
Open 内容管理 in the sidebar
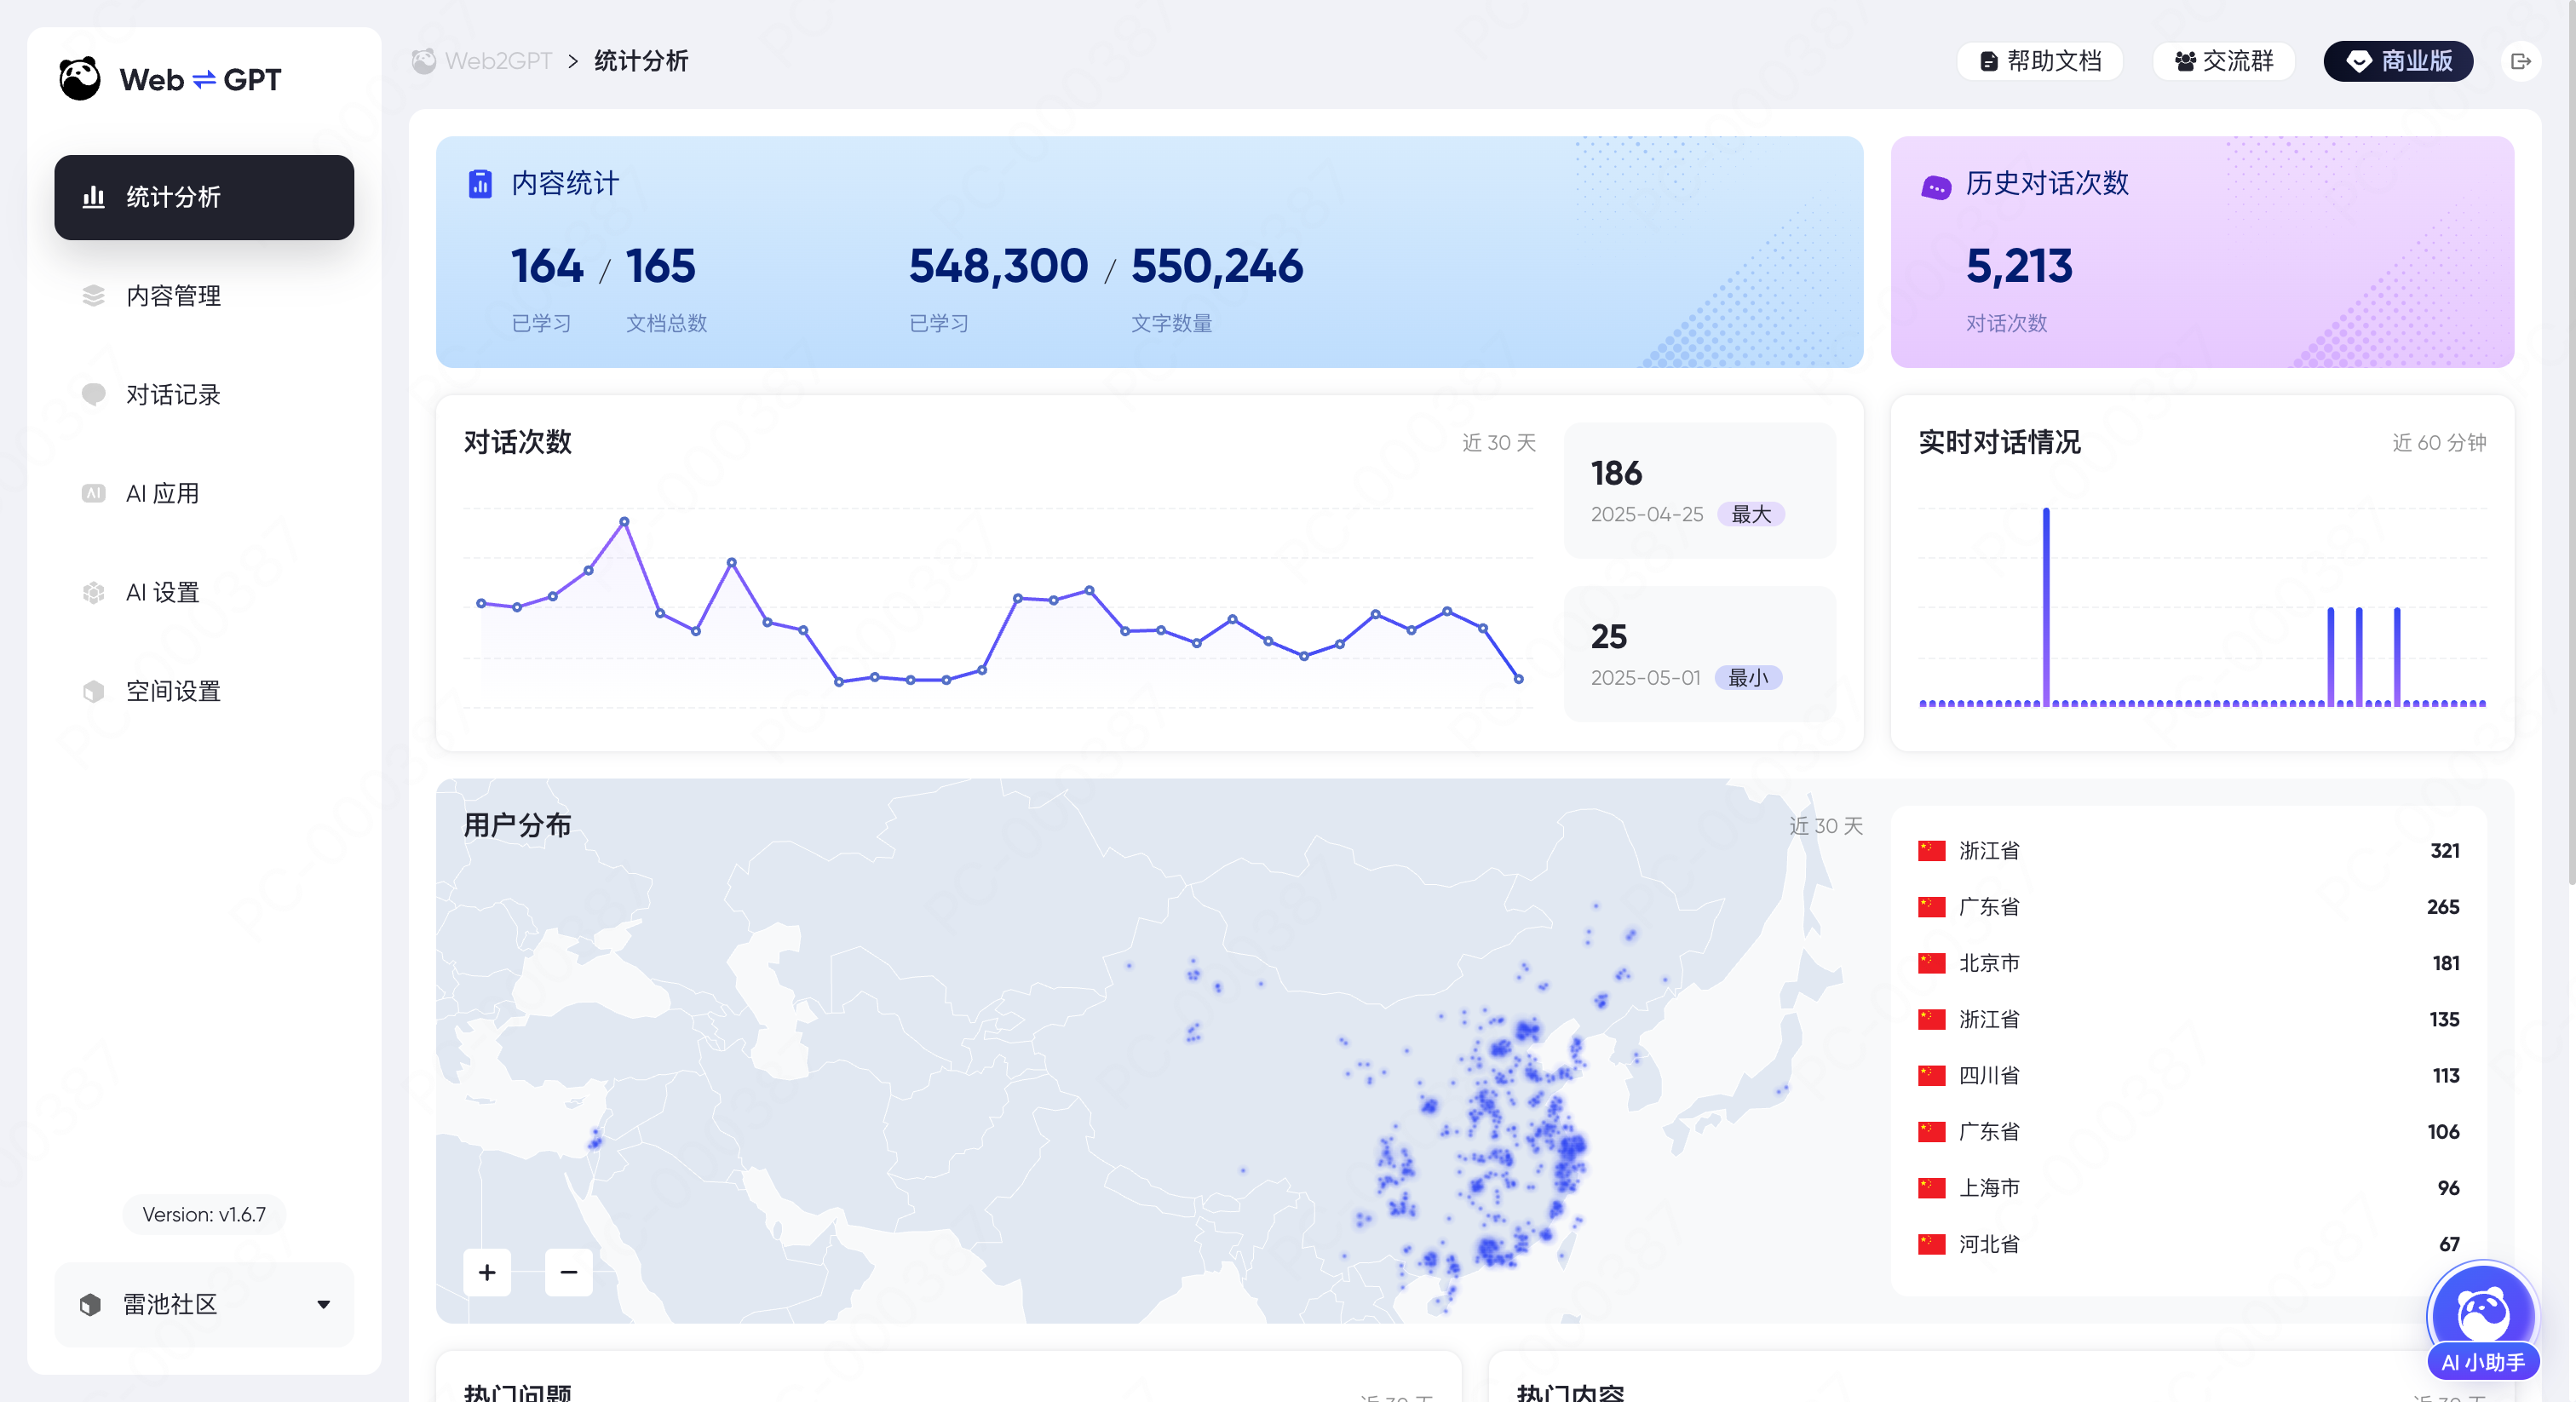173,295
